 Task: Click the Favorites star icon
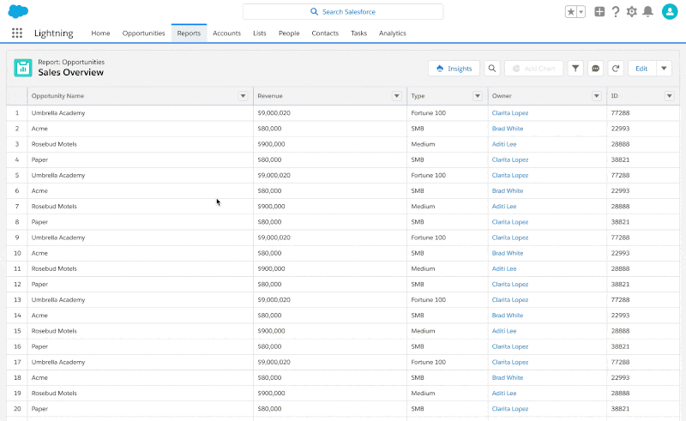[x=570, y=12]
